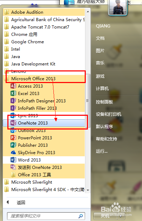The height and width of the screenshot is (221, 142).
Task: Open the Adobe Audition folder
Action: pyautogui.click(x=44, y=12)
